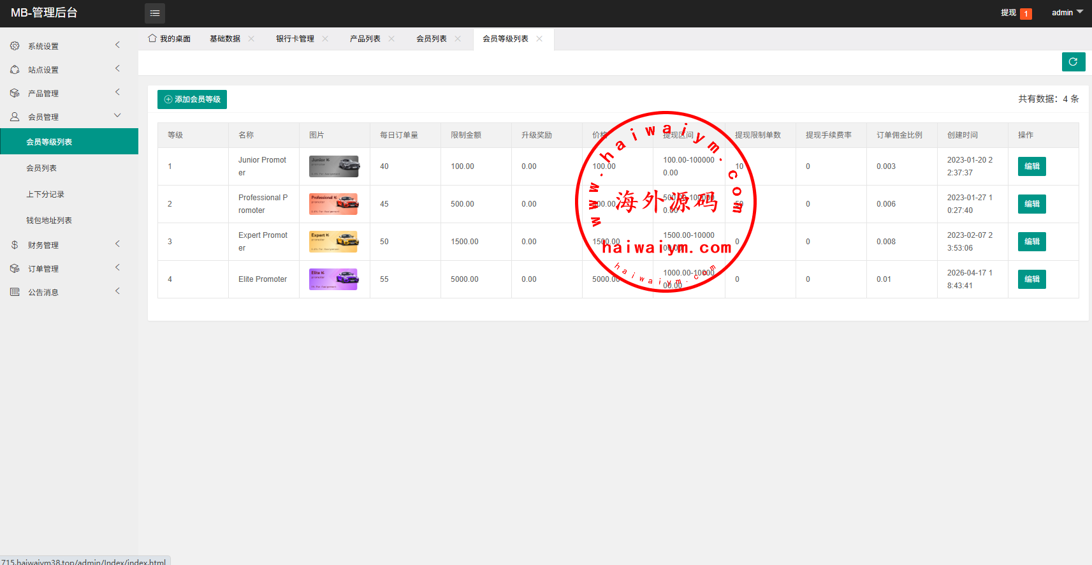Click the hamburger menu toggle icon

154,13
